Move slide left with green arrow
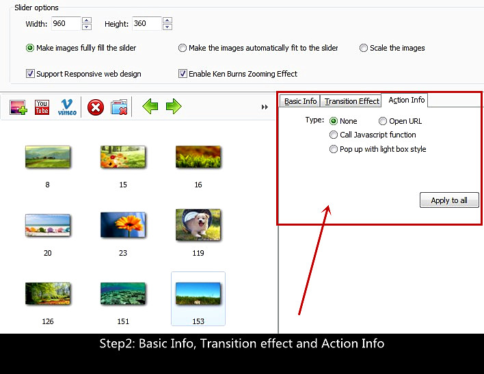Viewport: 484px width, 374px height. coord(150,107)
